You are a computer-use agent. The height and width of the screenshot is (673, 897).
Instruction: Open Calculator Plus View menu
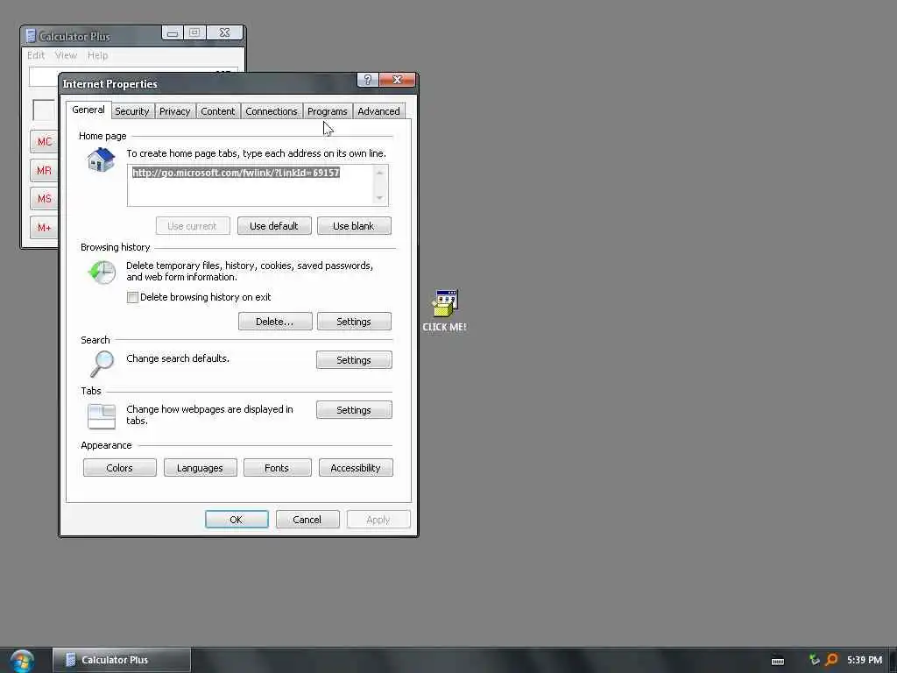pyautogui.click(x=66, y=55)
